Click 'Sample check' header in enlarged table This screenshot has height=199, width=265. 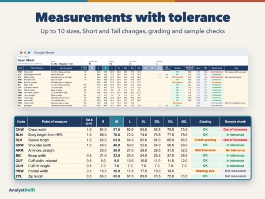tap(235, 122)
